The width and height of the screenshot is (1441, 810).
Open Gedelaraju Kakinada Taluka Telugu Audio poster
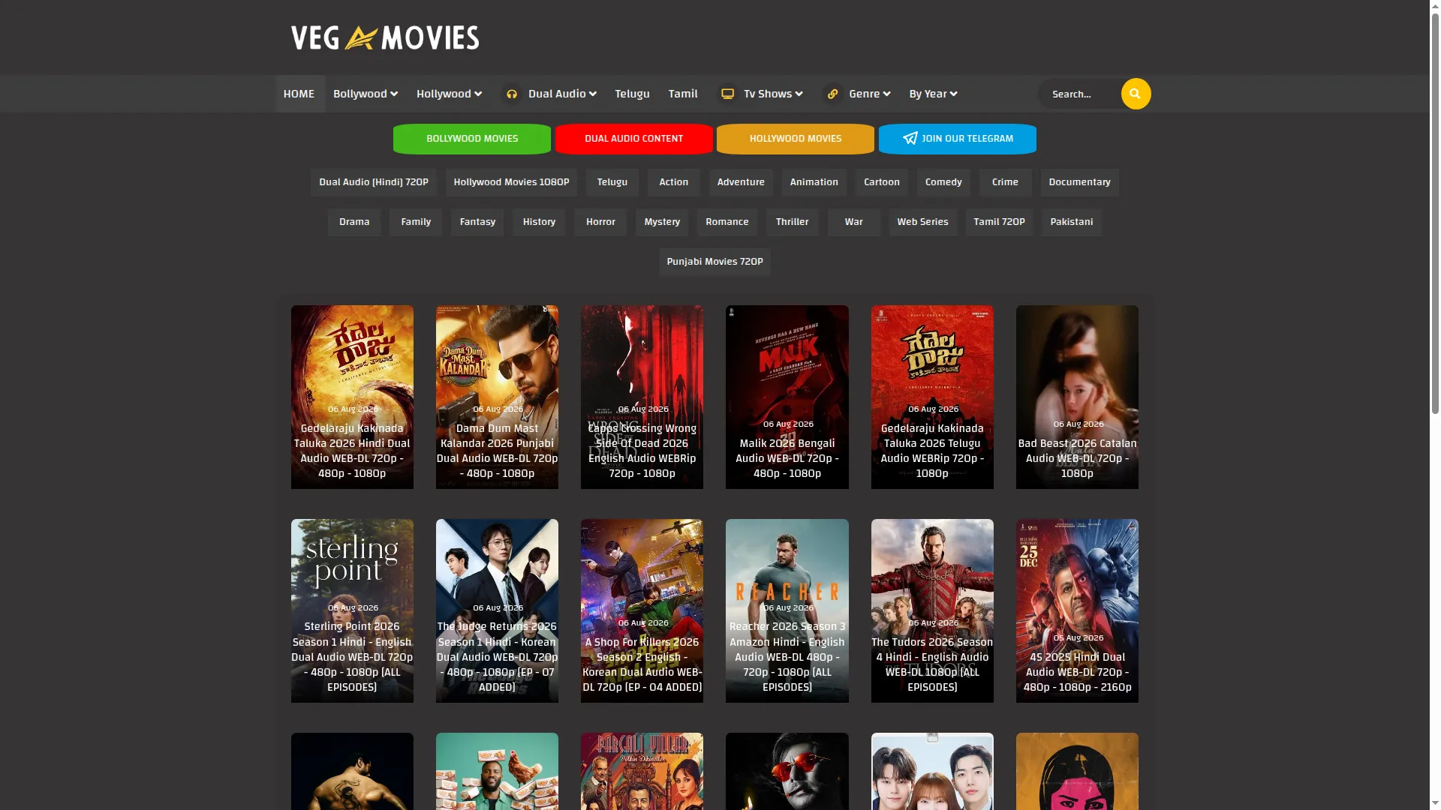[x=932, y=397]
